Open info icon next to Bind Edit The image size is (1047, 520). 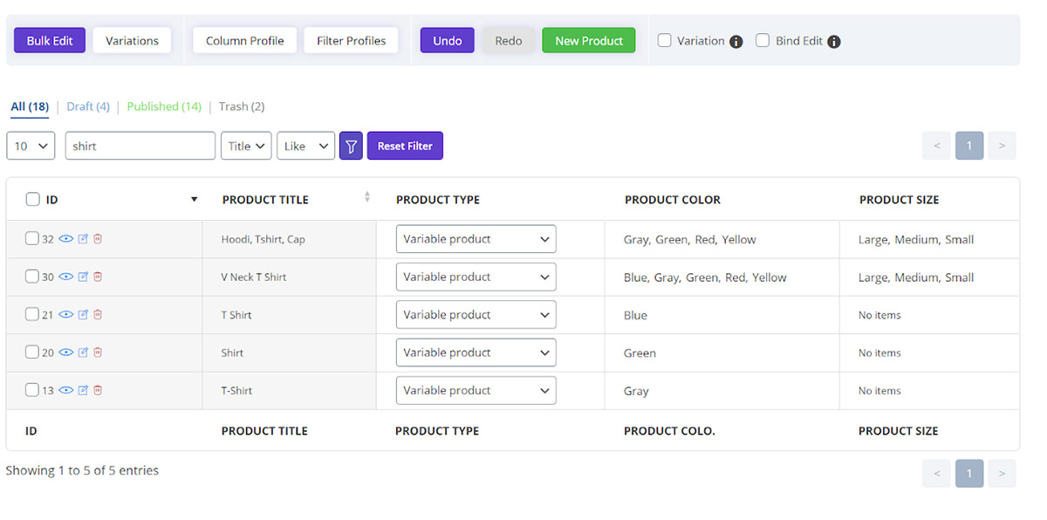point(834,41)
